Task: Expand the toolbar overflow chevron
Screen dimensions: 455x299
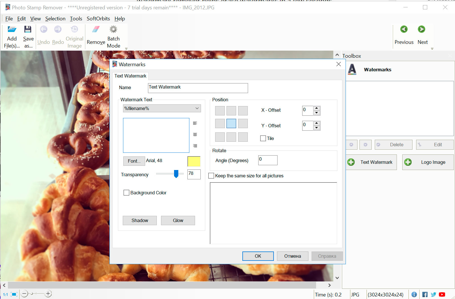Action: [126, 48]
